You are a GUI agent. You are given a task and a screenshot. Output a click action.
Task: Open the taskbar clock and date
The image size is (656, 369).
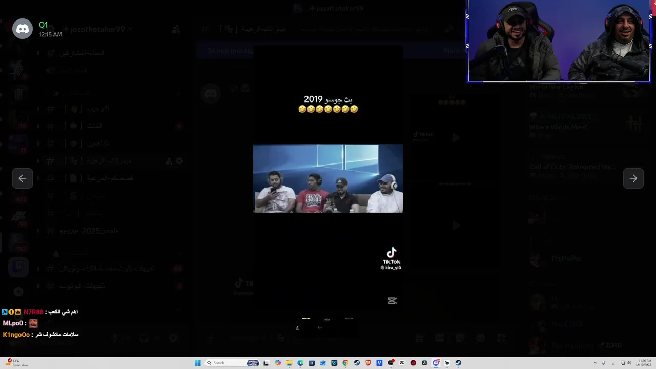(644, 363)
